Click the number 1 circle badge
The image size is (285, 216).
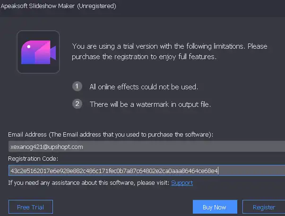[78, 86]
